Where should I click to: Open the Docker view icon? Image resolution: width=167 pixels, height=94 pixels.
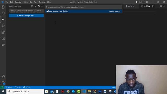(x=3, y=45)
